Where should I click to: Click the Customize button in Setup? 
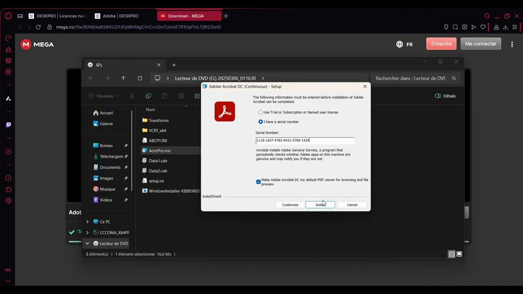[290, 205]
